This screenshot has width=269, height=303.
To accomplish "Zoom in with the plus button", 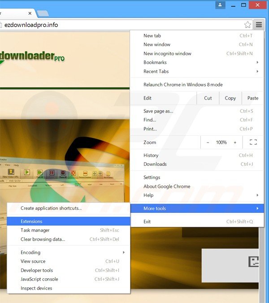I will 235,142.
